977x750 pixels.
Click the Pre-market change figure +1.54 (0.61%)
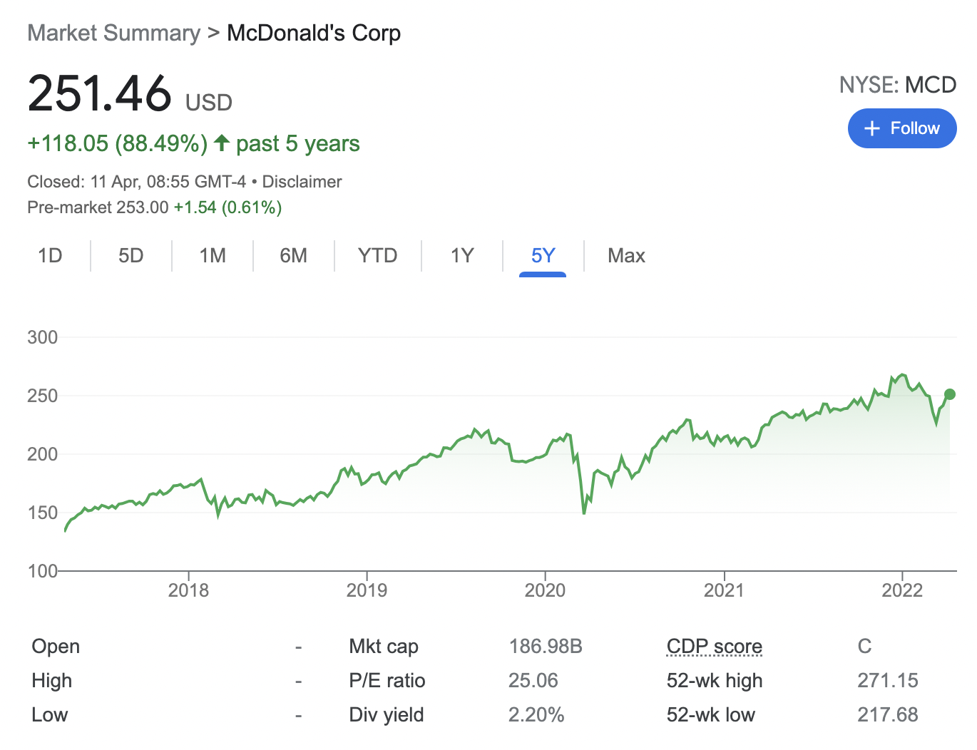227,207
